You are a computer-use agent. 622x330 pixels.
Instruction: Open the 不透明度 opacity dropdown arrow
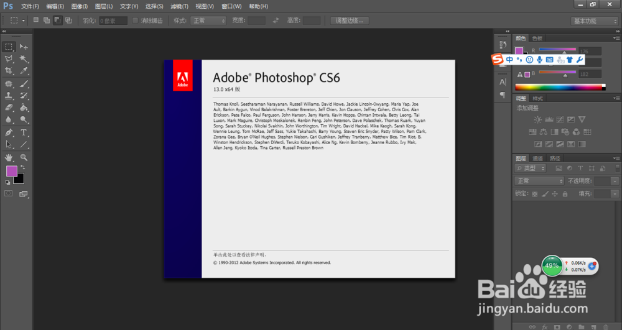tap(615, 181)
